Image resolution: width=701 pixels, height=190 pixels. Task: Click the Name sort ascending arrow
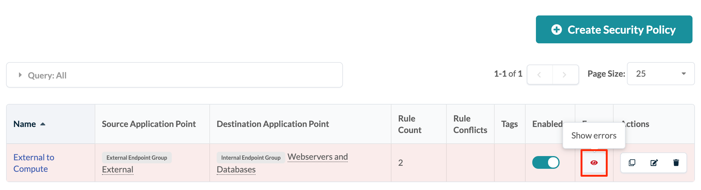click(43, 124)
